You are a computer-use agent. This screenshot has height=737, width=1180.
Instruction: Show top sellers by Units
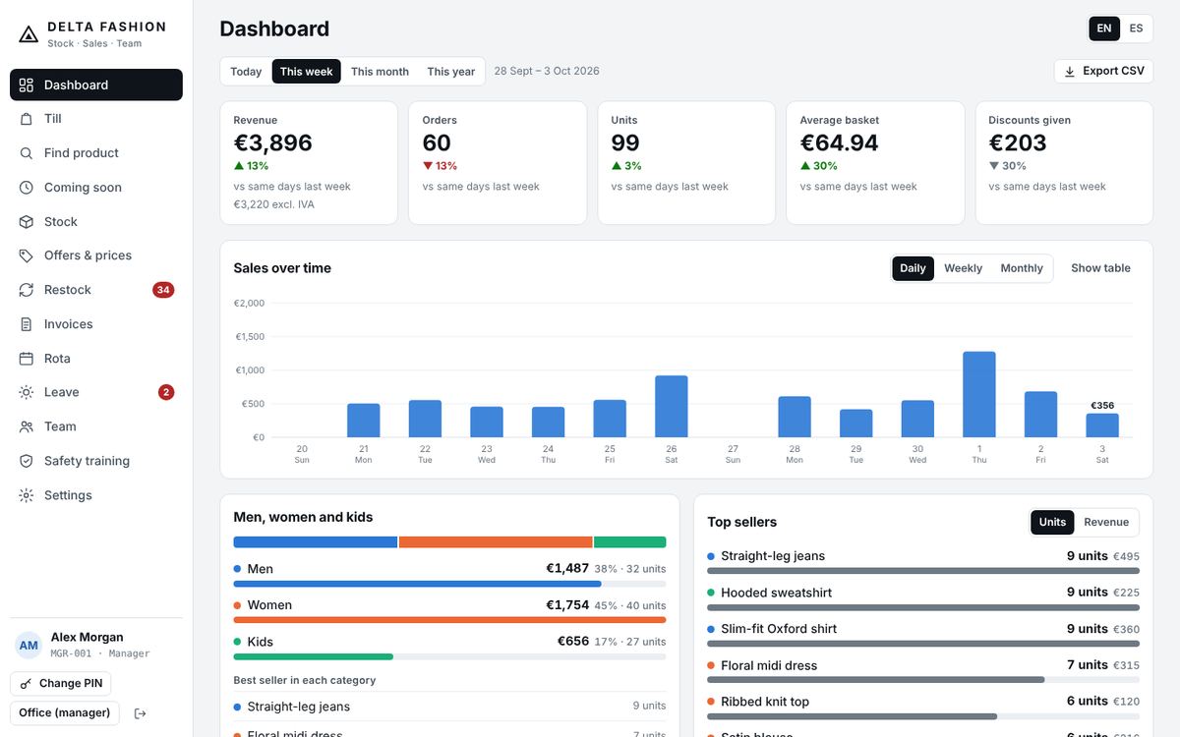point(1052,522)
